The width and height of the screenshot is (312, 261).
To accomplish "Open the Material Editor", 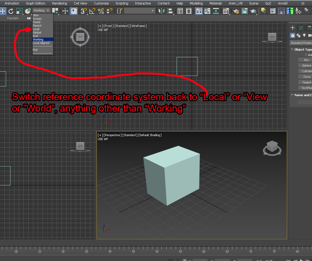I will click(x=226, y=11).
